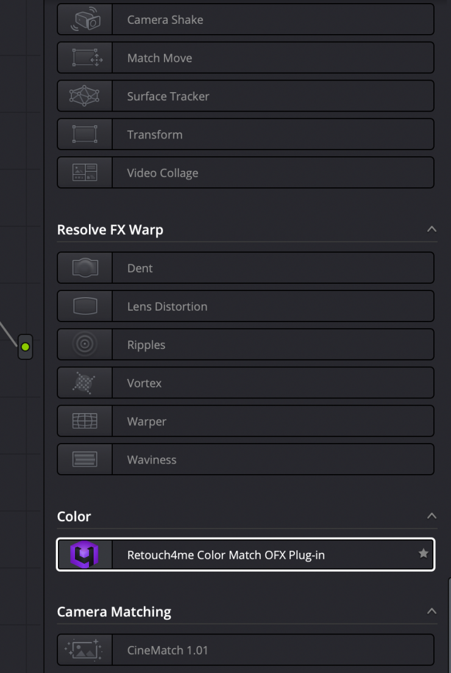
Task: Click the Match Move effect icon
Action: [85, 58]
